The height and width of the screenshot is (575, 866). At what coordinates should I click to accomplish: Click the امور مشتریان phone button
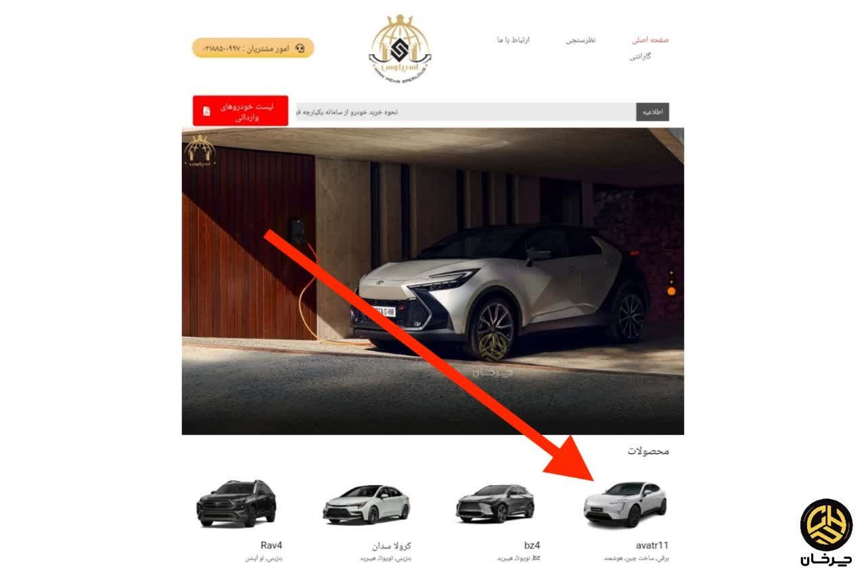[x=253, y=48]
